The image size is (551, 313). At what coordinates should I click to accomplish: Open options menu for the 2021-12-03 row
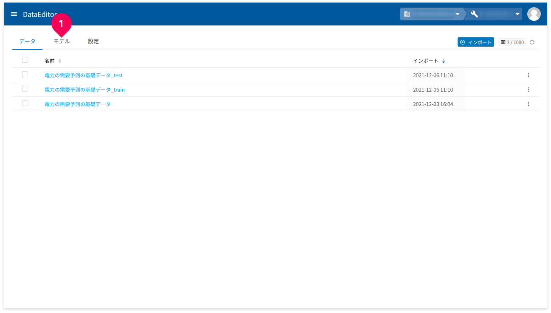pyautogui.click(x=529, y=104)
